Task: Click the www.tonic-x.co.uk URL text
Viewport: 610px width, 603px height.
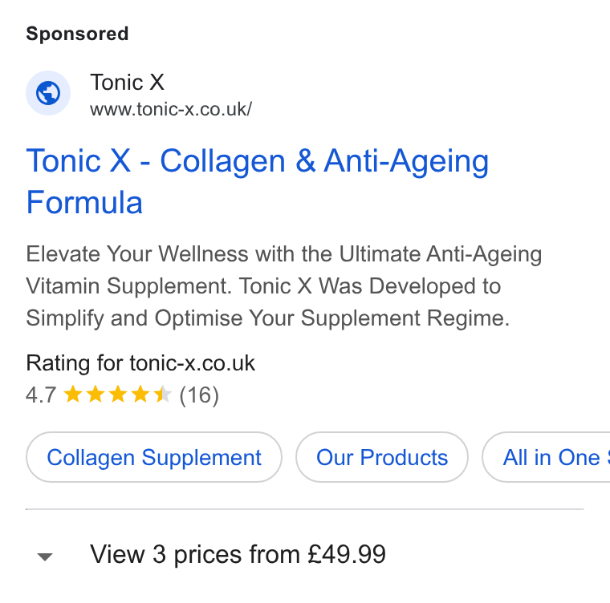Action: click(x=171, y=109)
